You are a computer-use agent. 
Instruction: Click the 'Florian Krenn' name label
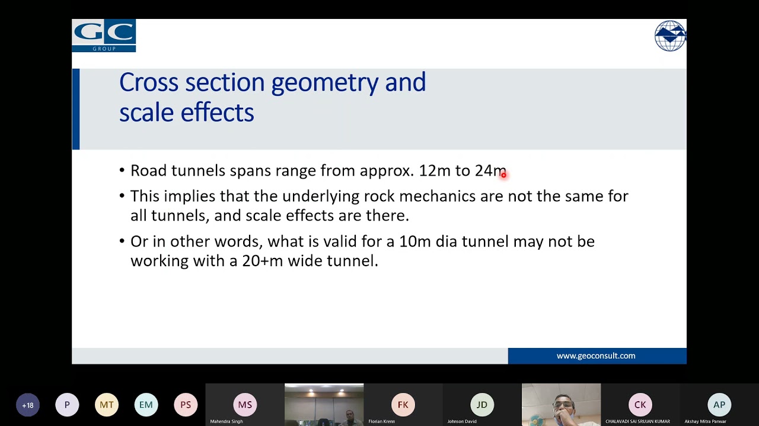click(382, 421)
